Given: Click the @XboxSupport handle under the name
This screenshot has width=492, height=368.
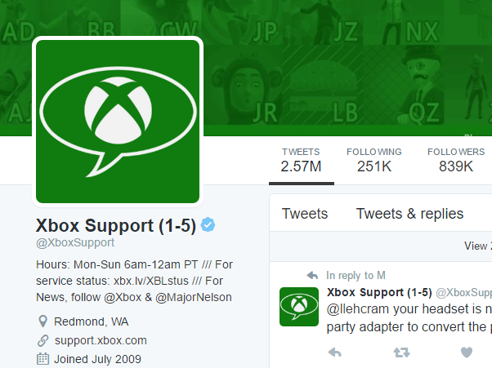Looking at the screenshot, I should [75, 242].
